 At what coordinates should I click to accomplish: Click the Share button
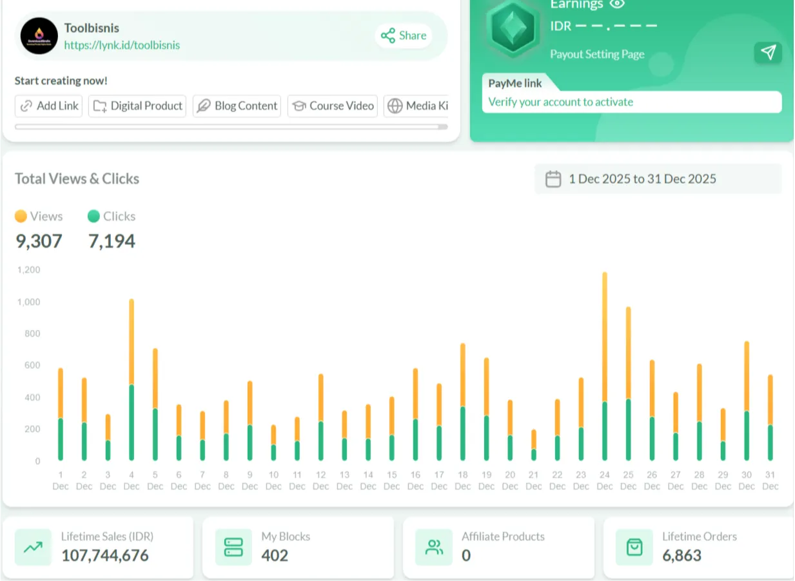point(404,35)
